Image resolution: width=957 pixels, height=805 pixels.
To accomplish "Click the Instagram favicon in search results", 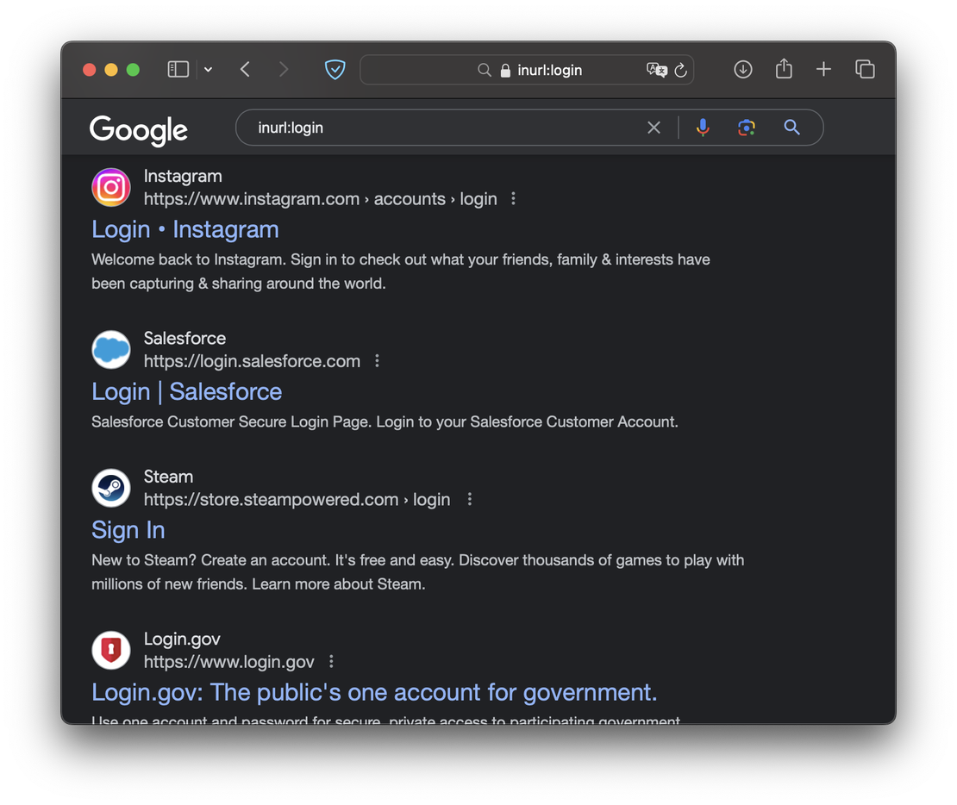I will (x=111, y=187).
